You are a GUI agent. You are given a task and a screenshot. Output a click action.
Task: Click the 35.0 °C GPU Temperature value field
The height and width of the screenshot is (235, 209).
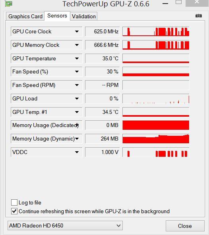103,58
